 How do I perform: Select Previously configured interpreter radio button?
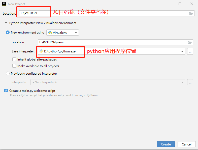tap(8, 74)
